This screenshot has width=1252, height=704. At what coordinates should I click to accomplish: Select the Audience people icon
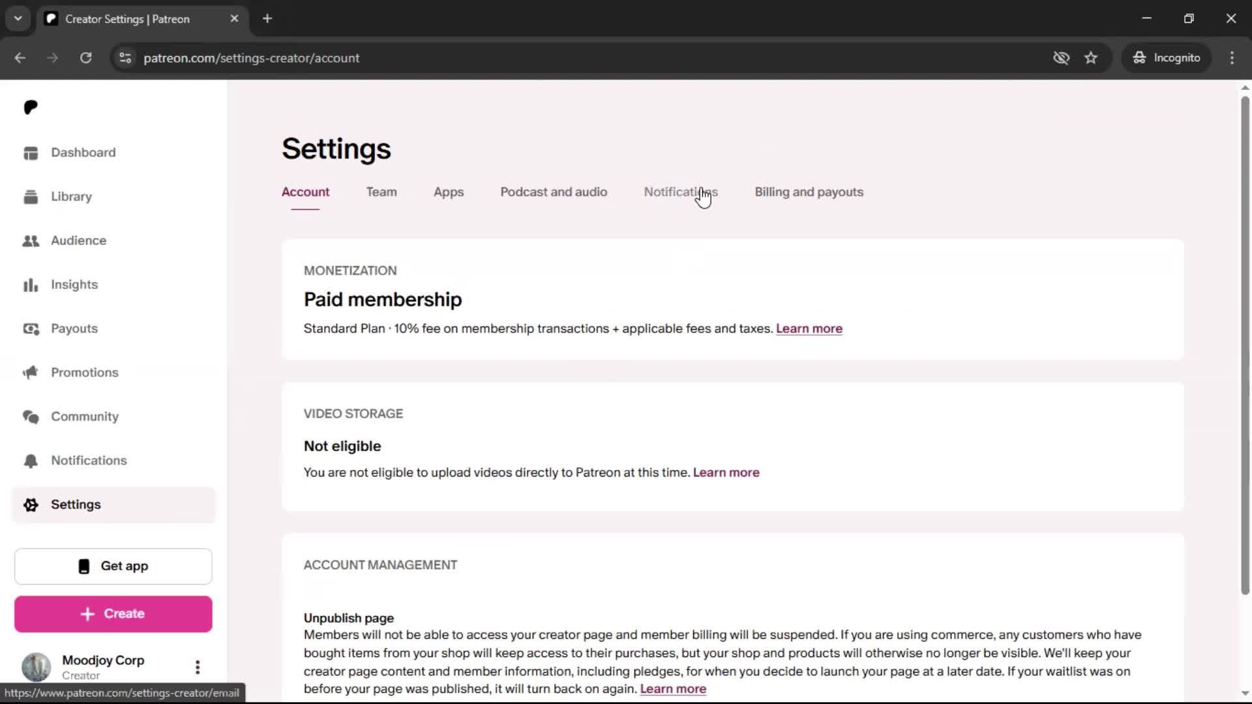click(31, 241)
